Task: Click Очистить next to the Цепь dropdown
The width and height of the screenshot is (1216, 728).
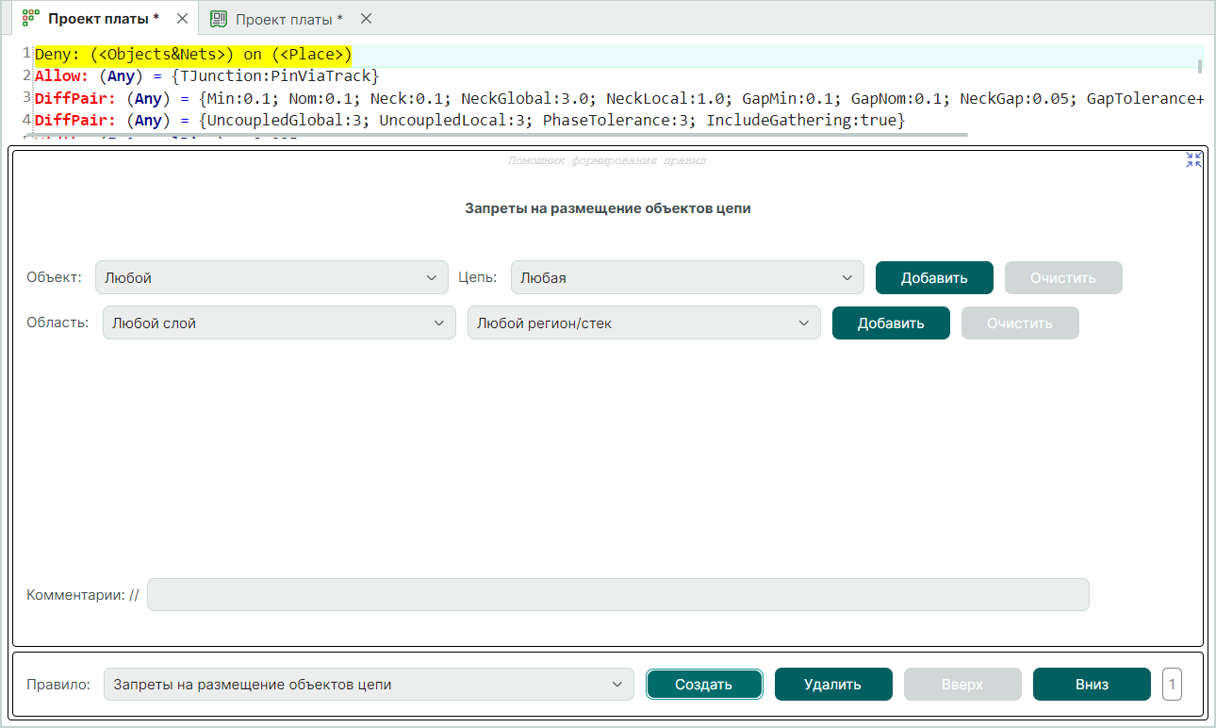Action: point(1062,278)
